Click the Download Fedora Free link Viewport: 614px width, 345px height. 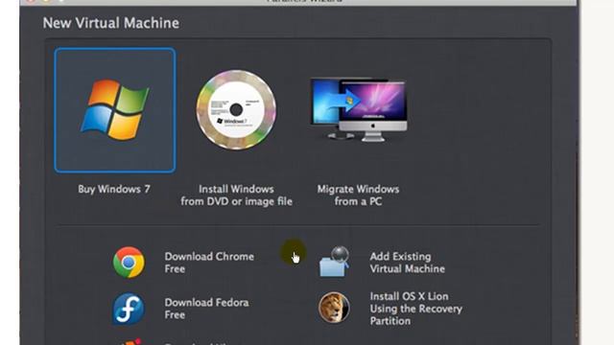[206, 309]
